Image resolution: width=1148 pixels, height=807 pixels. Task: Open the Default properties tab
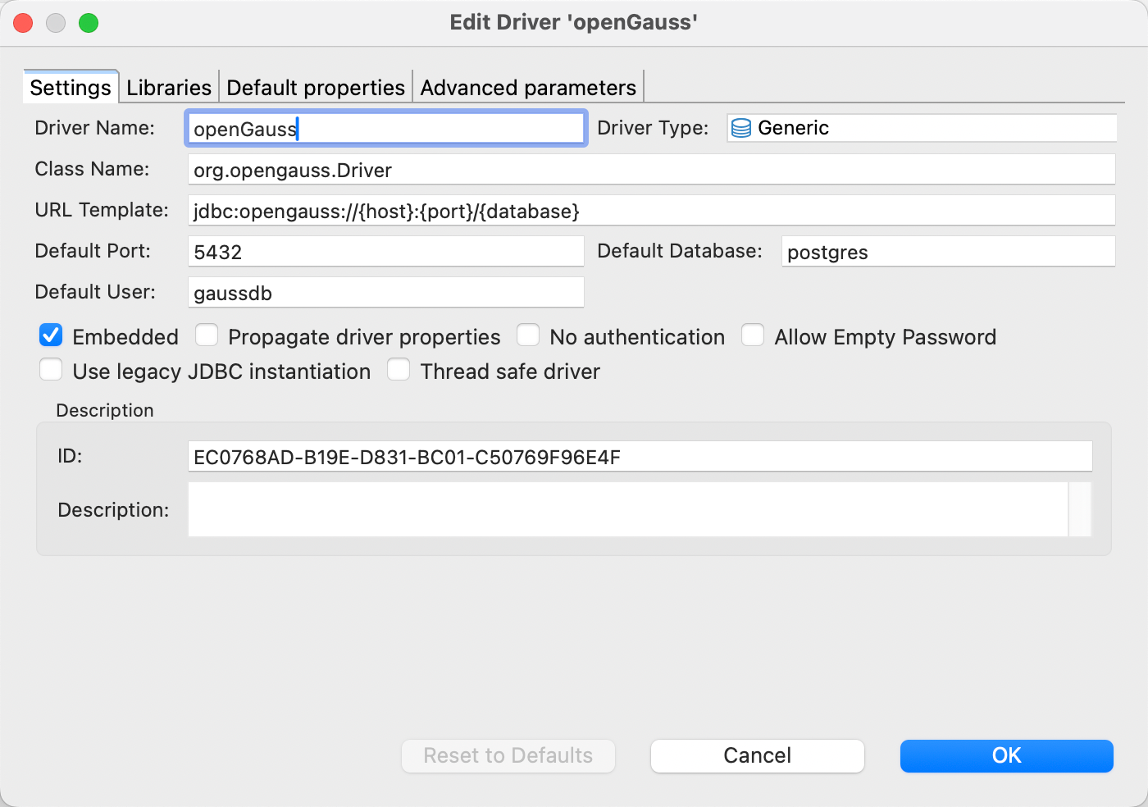pyautogui.click(x=316, y=88)
